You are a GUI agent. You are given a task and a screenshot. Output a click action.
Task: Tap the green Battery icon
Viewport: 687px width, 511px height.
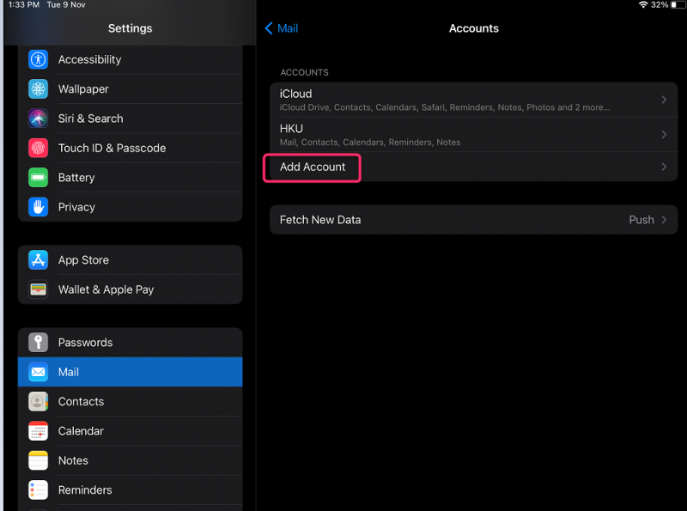pyautogui.click(x=38, y=178)
